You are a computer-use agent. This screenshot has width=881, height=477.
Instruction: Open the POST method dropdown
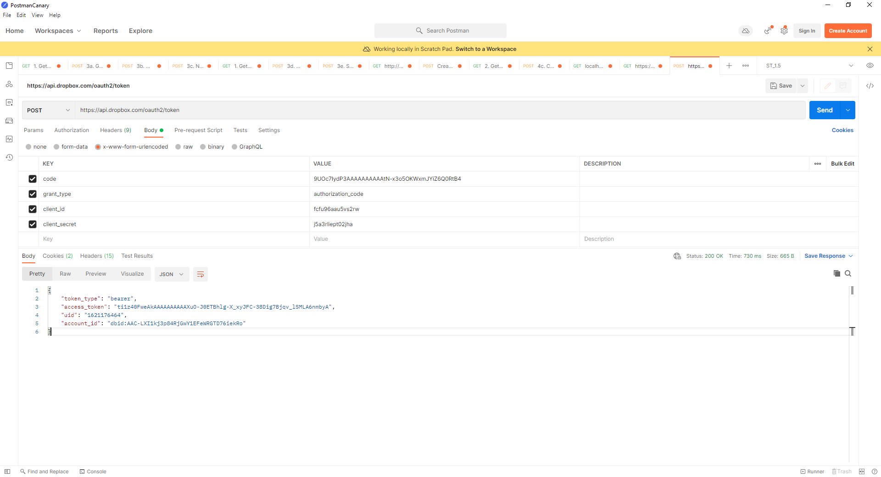pos(48,110)
